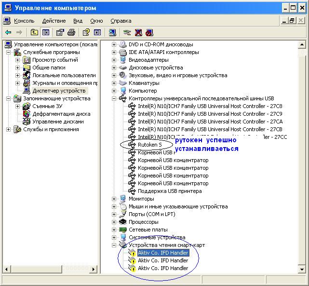Click the Back arrow toolbar icon
The height and width of the screenshot is (286, 309).
point(8,32)
